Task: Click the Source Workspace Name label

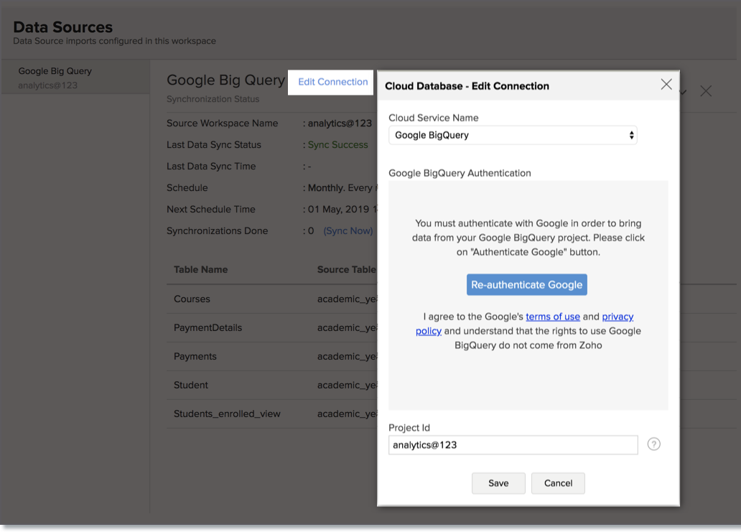Action: 222,123
